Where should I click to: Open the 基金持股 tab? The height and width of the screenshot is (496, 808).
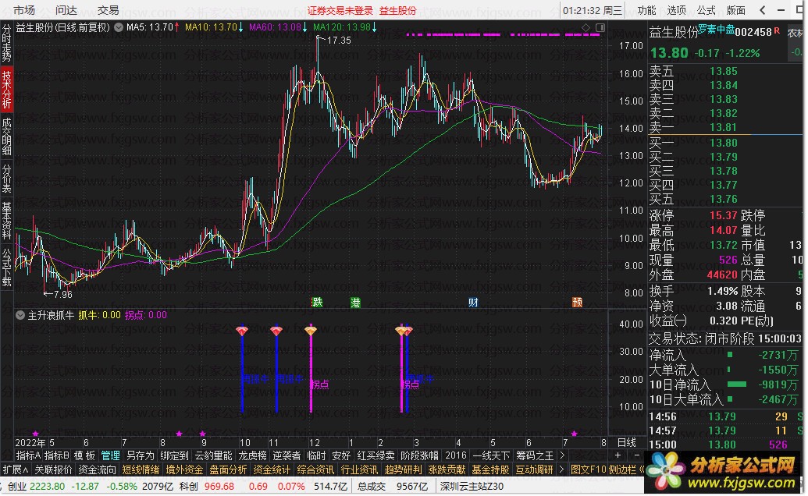click(490, 469)
